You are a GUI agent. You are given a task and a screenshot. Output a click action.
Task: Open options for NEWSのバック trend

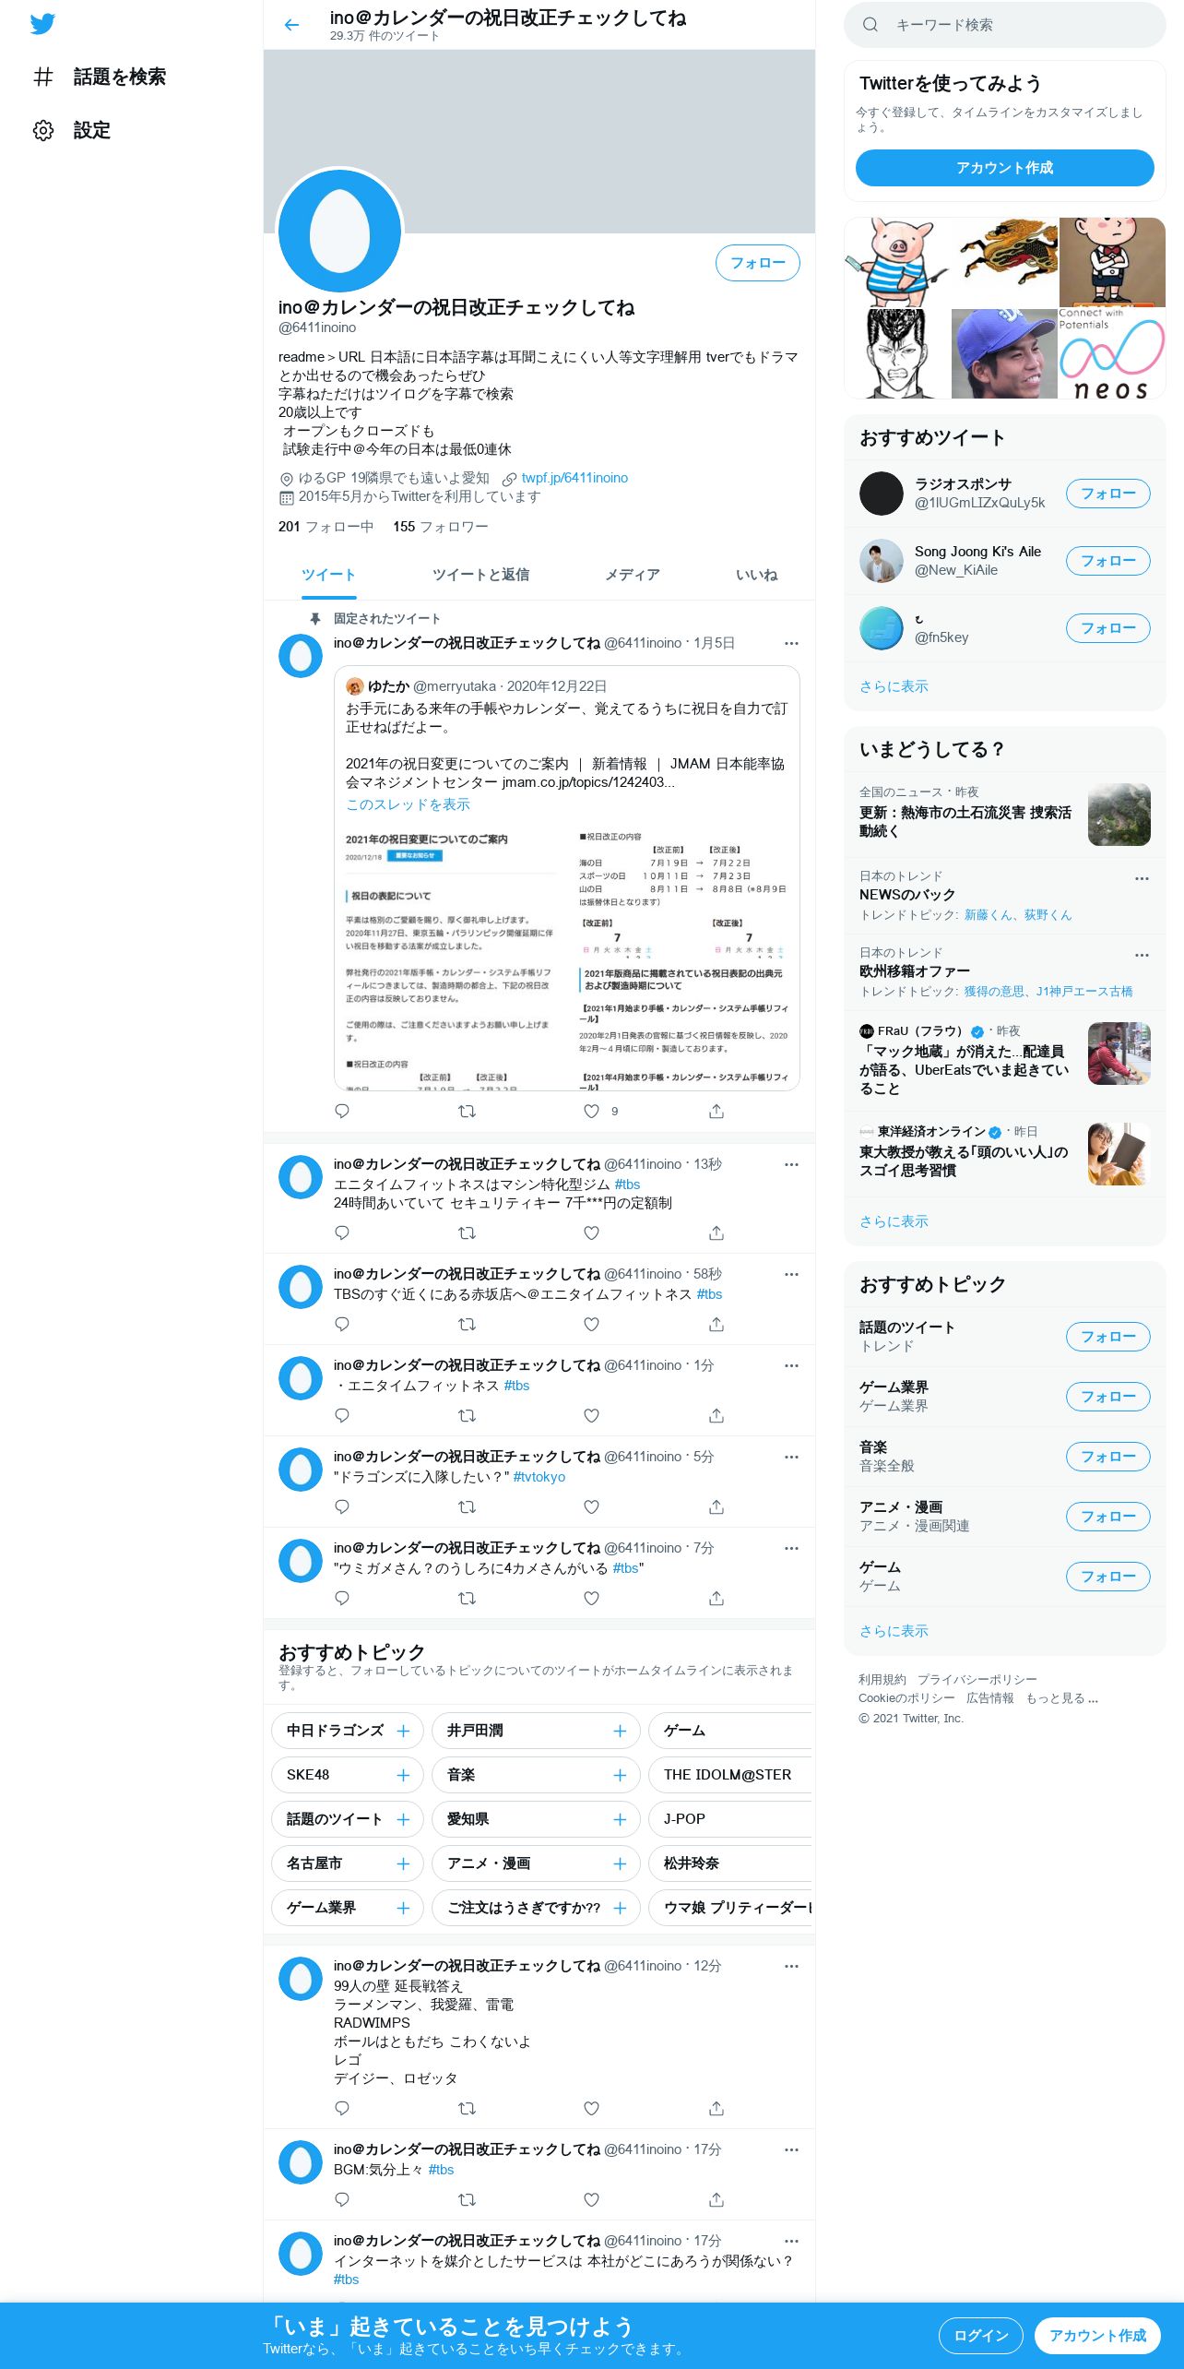coord(1142,878)
